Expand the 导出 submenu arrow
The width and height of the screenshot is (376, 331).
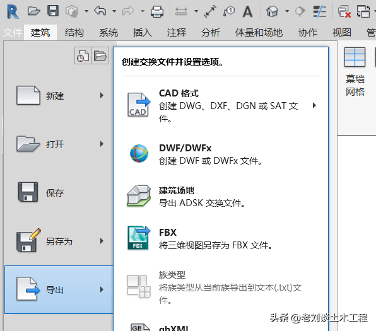pyautogui.click(x=102, y=289)
